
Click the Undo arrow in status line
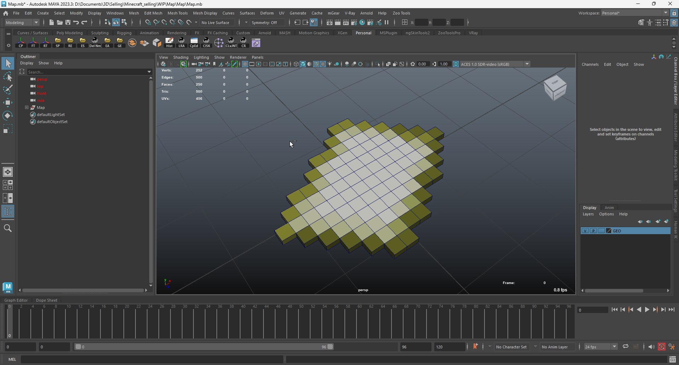point(76,22)
